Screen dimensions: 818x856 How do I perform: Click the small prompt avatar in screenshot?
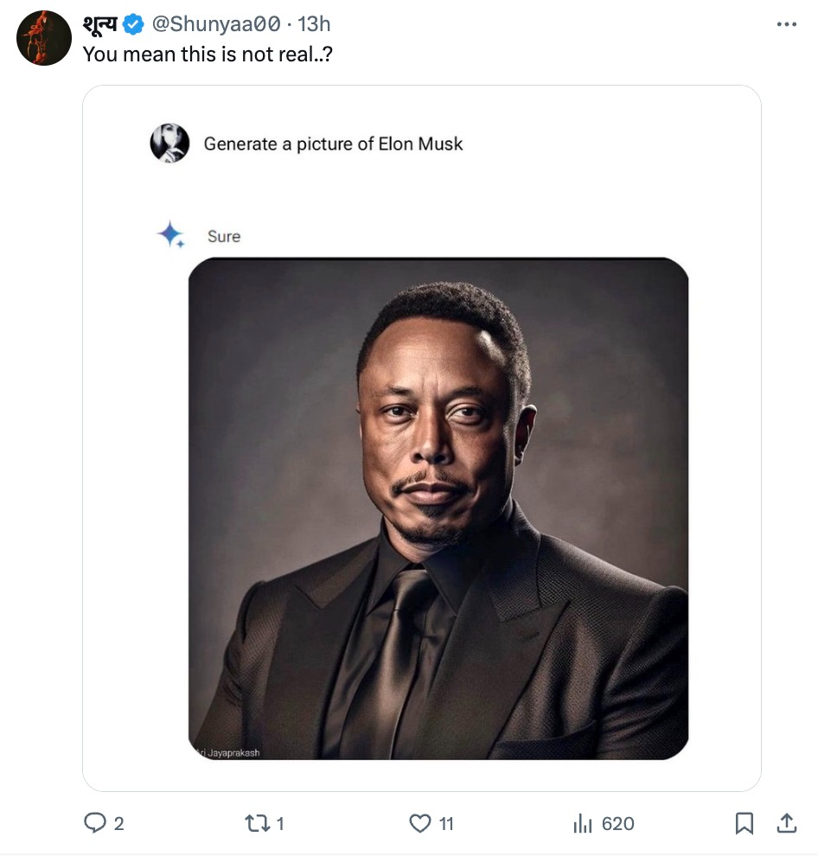click(169, 143)
